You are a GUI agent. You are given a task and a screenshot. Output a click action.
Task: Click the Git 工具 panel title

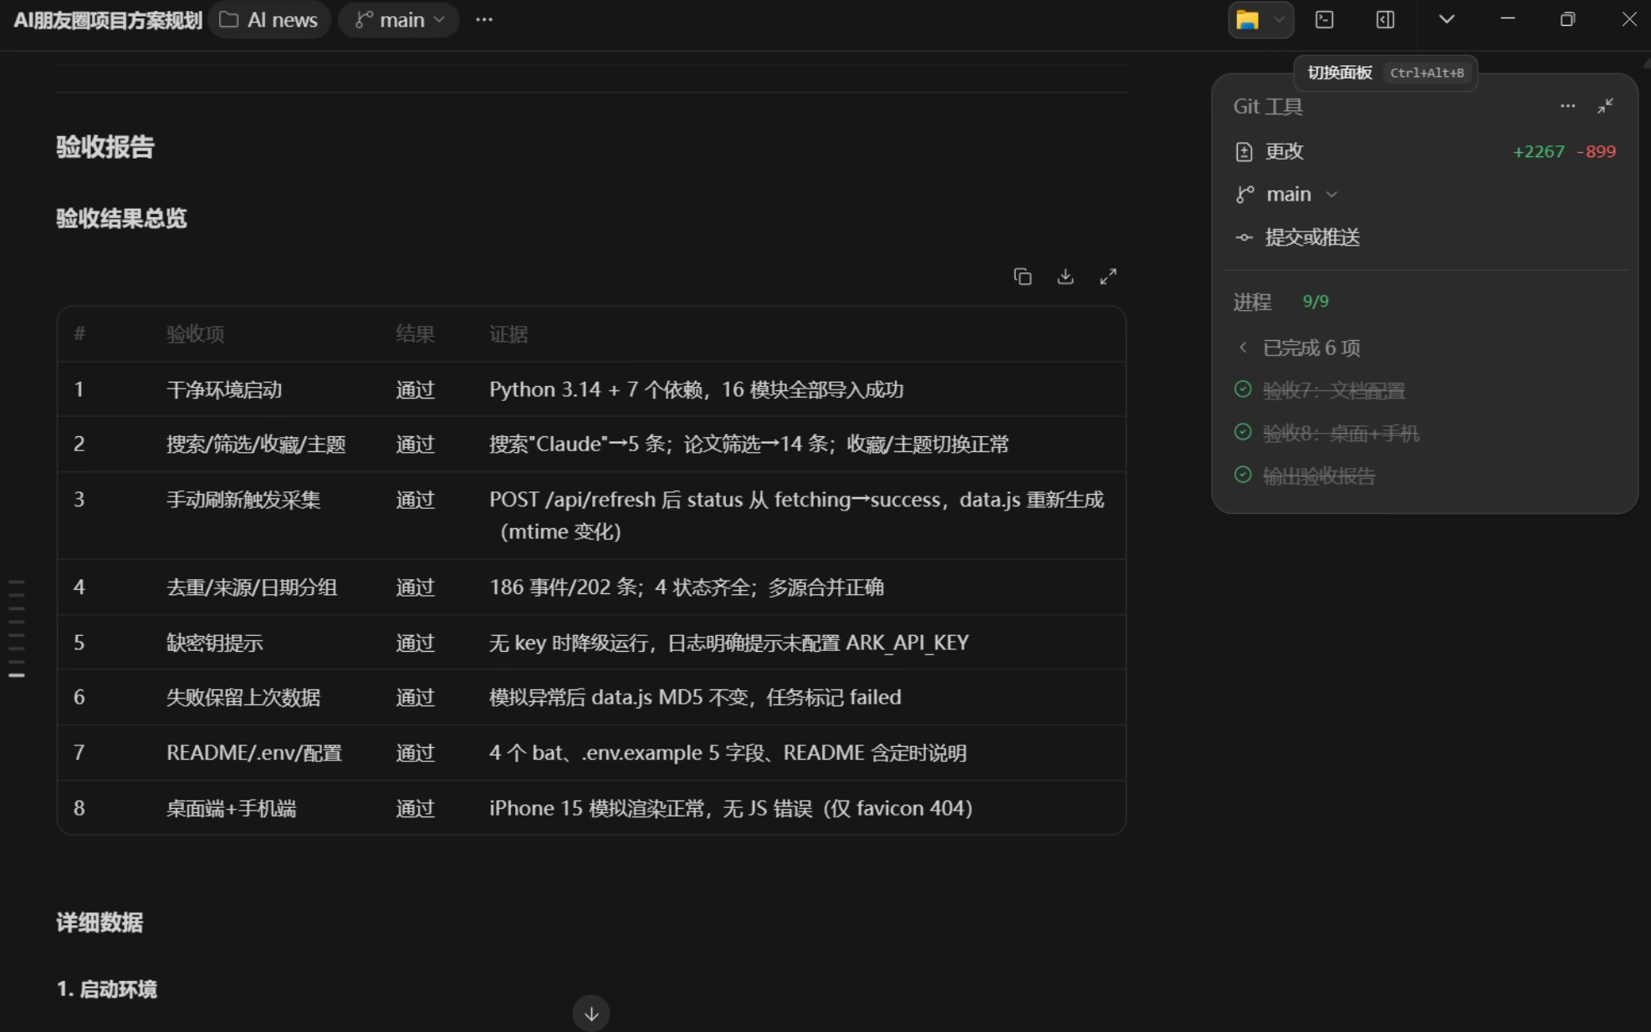[x=1268, y=107]
